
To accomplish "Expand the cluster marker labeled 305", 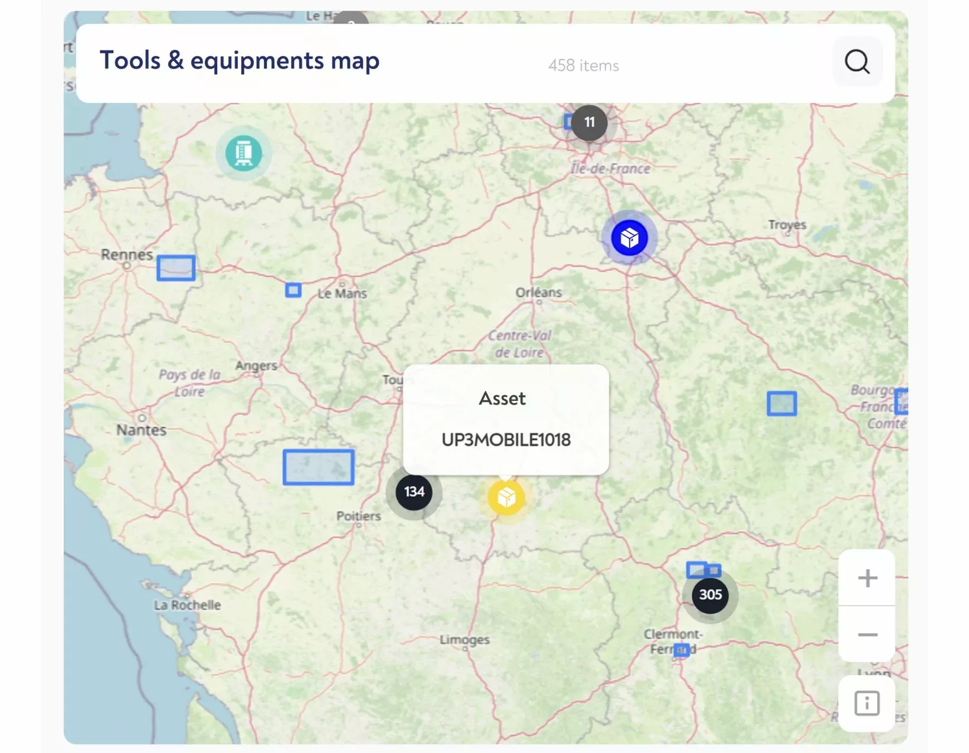I will point(710,595).
